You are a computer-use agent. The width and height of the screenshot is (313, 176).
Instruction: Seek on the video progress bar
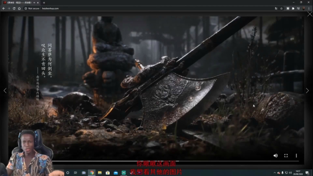[x=176, y=161]
